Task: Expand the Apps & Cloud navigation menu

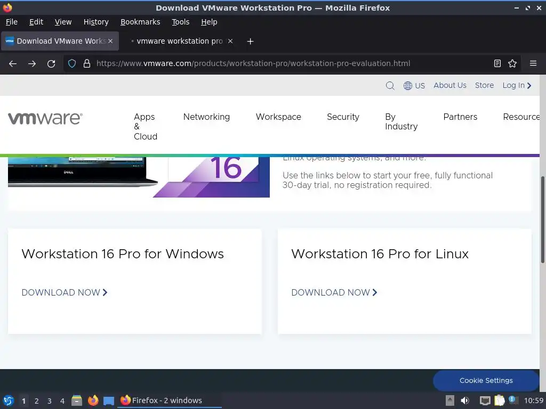Action: click(146, 127)
